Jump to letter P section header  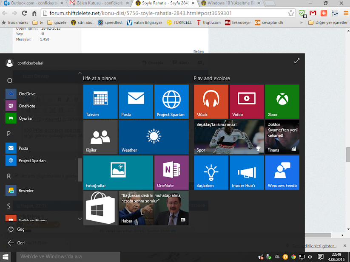click(x=9, y=134)
